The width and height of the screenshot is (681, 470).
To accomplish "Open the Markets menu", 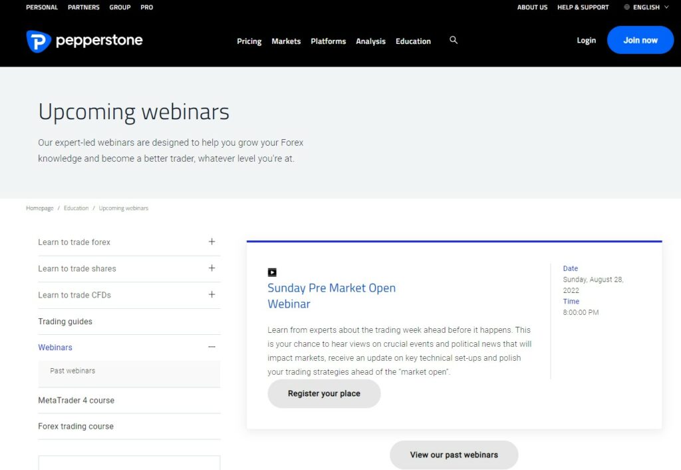I will 286,41.
